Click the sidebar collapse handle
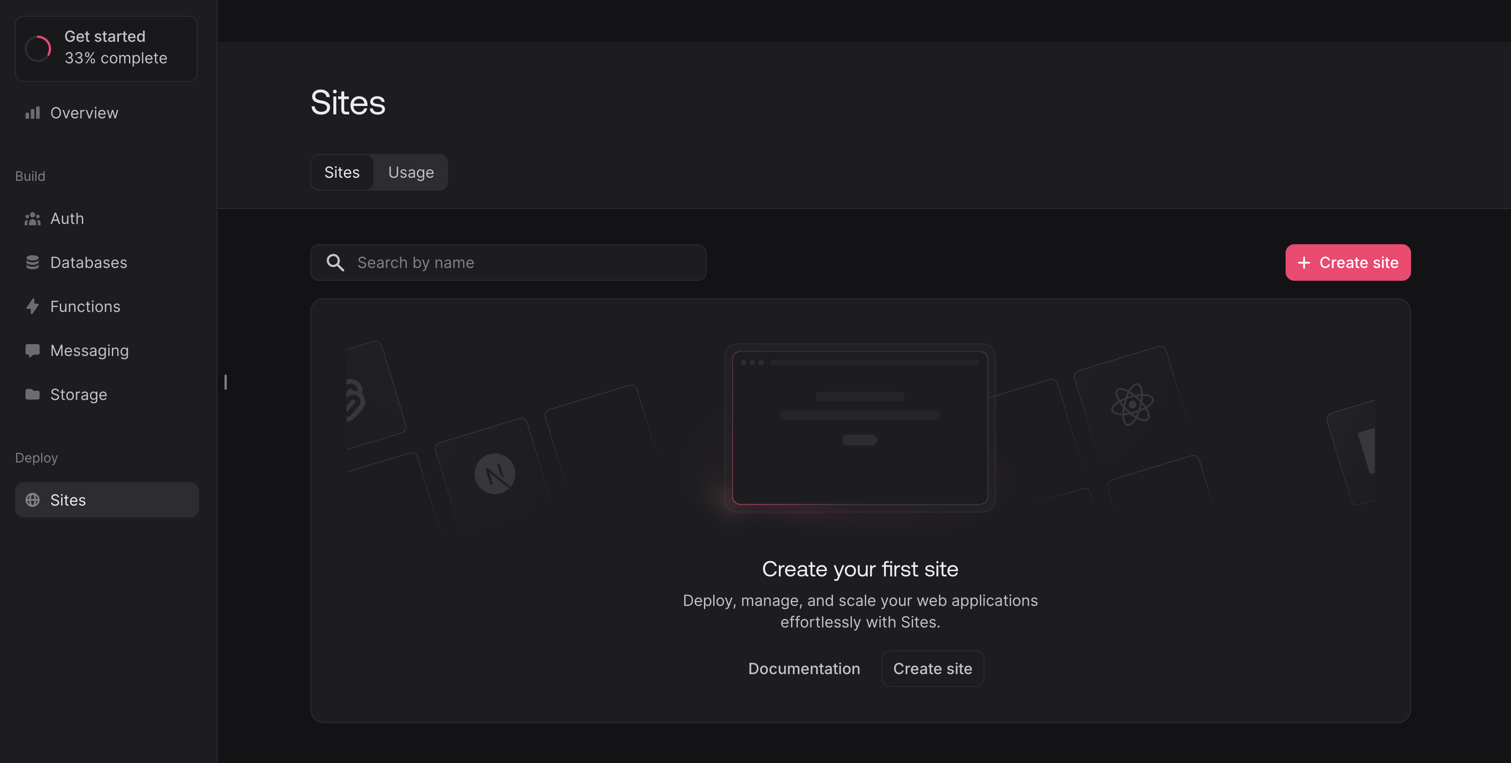The height and width of the screenshot is (763, 1511). click(226, 382)
